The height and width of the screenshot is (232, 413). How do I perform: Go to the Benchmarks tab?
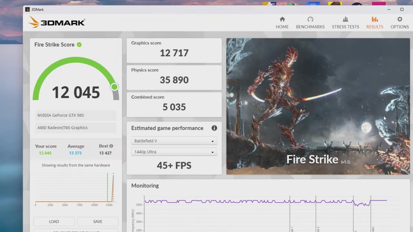click(310, 23)
